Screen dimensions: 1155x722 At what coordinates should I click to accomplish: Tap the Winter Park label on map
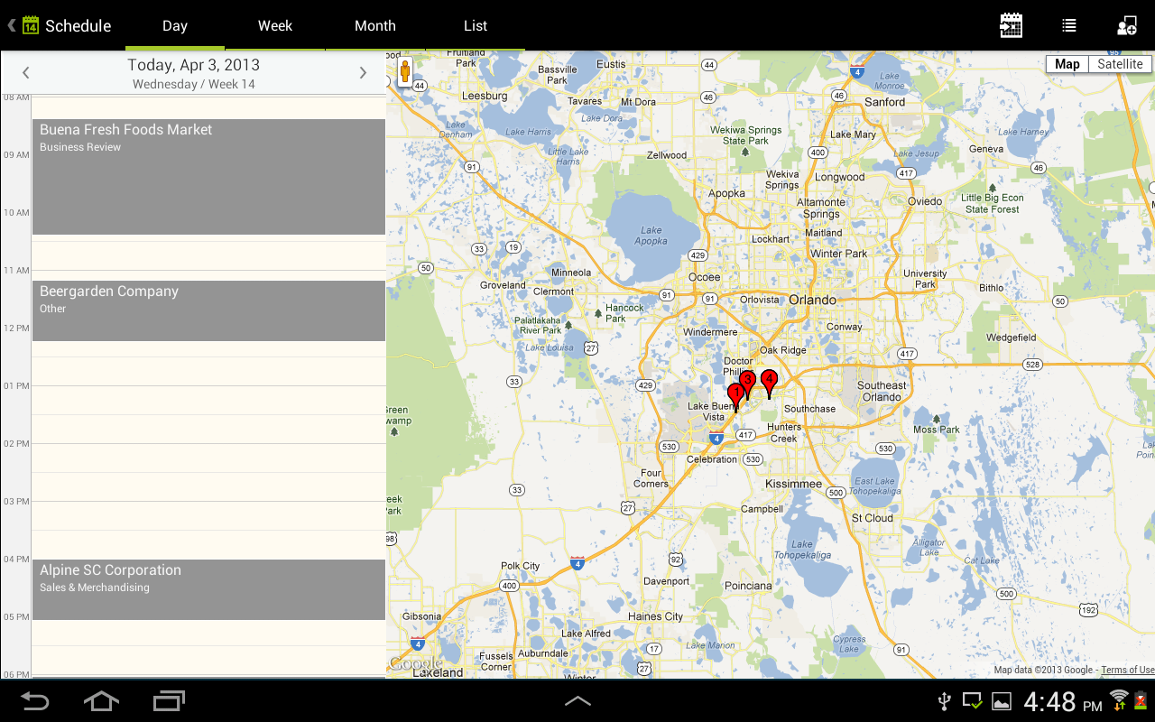point(838,254)
